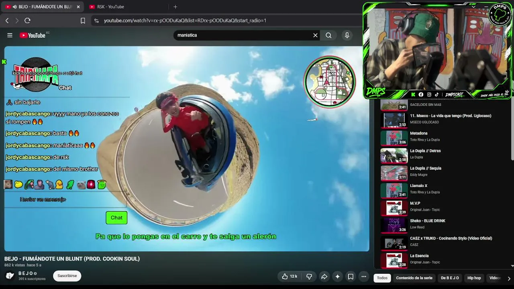The height and width of the screenshot is (289, 514).
Task: Click the 'MSECO UGLOCASO' channel text
Action: [424, 122]
